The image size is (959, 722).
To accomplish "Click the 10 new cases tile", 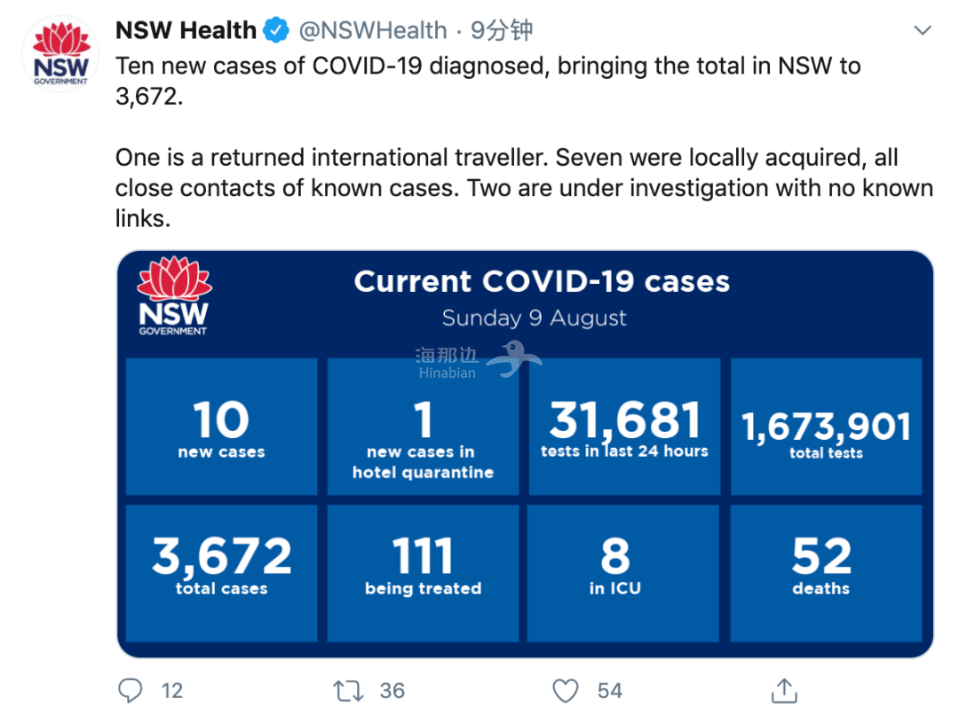I will coord(221,427).
